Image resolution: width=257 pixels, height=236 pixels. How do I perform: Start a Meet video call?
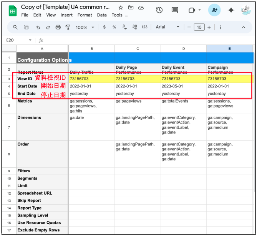pos(192,10)
